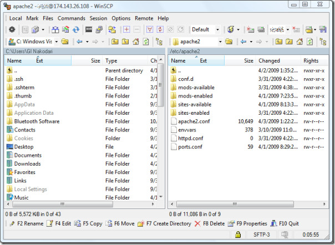This screenshot has height=245, width=335.
Task: Click the F6 Move button
Action: click(120, 223)
